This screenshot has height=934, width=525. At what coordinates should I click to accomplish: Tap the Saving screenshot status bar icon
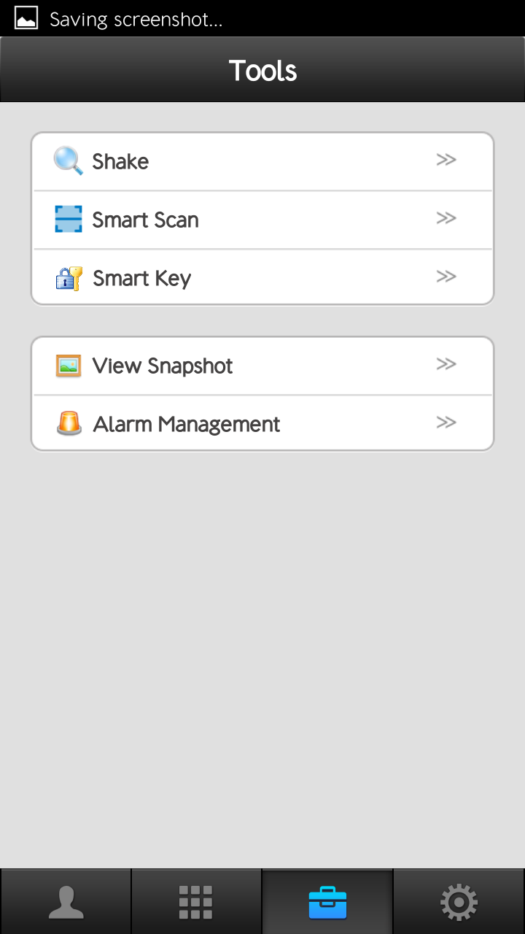[26, 18]
